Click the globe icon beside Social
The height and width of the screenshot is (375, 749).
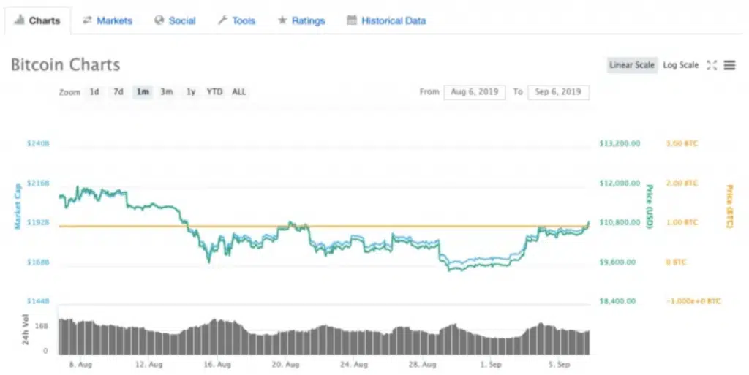(x=159, y=20)
